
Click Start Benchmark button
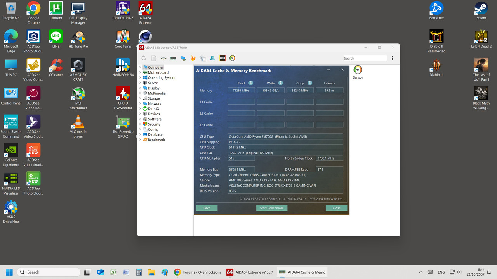272,208
